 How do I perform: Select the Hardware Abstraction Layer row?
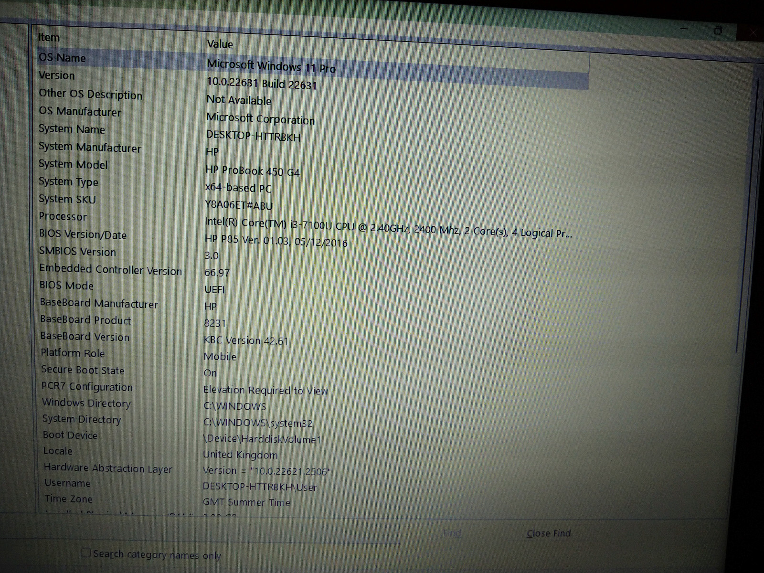tap(108, 468)
